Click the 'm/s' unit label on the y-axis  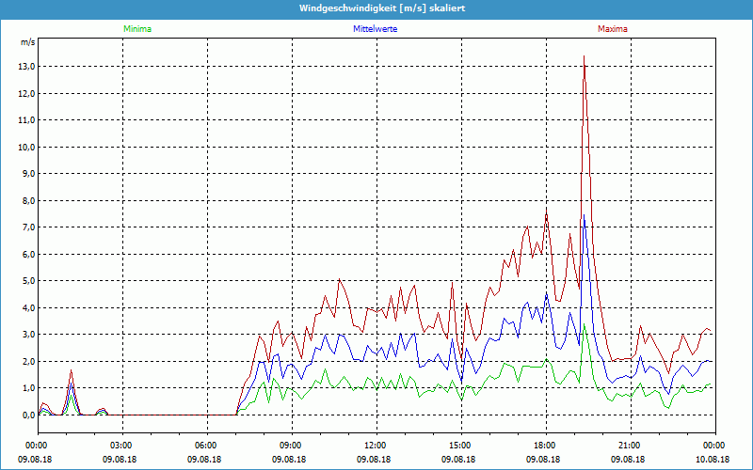[27, 42]
